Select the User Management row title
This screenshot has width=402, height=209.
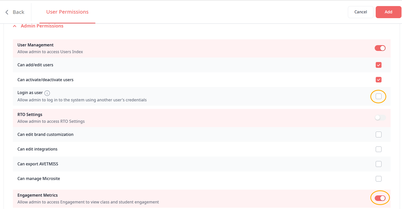pos(35,45)
